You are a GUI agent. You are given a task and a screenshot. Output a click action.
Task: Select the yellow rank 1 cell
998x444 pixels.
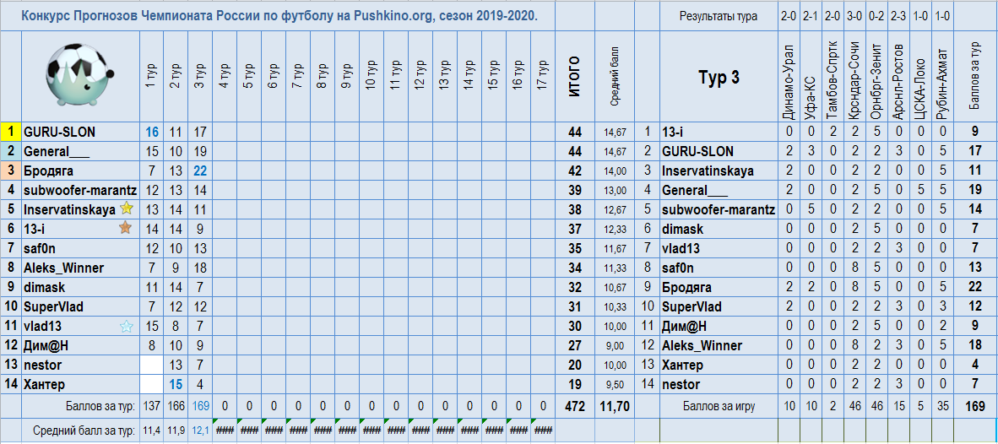click(10, 132)
